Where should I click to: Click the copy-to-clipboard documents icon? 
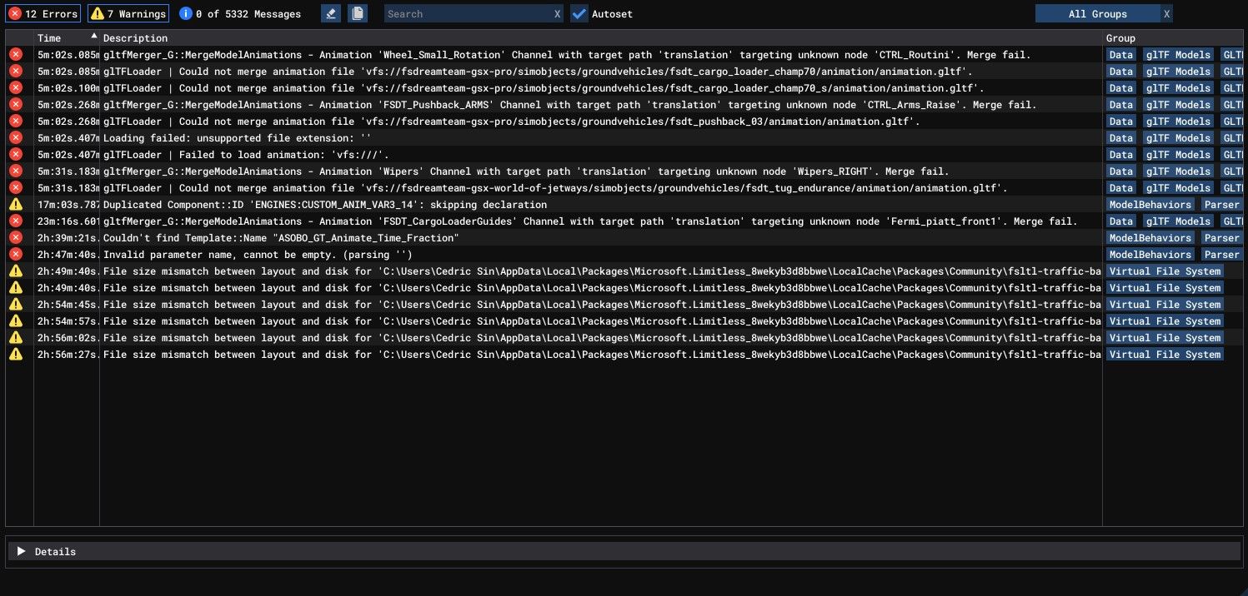pos(357,13)
